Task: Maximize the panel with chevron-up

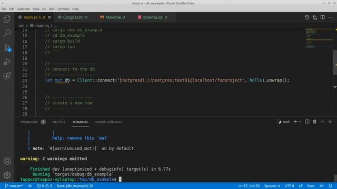Action: (x=322, y=122)
